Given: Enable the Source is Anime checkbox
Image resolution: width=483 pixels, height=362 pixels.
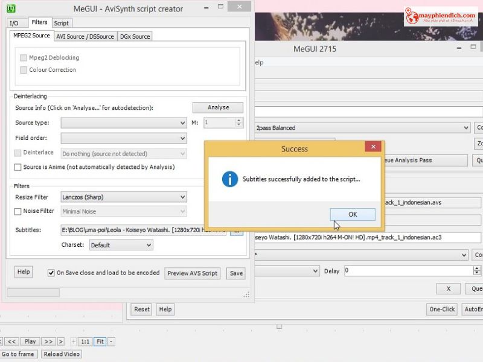Looking at the screenshot, I should (x=17, y=167).
